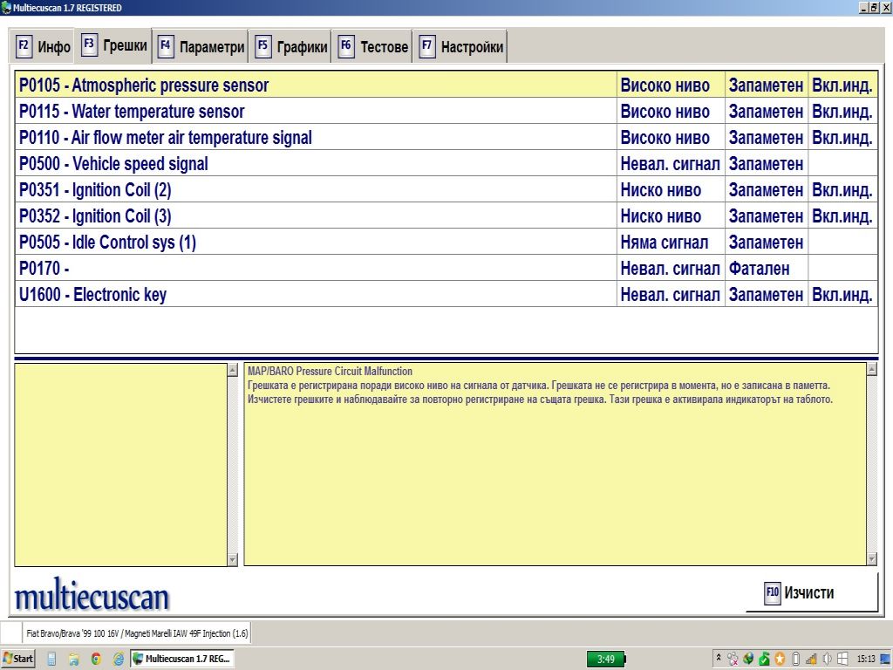Click the green 3:49 timer indicator
This screenshot has width=893, height=670.
605,660
